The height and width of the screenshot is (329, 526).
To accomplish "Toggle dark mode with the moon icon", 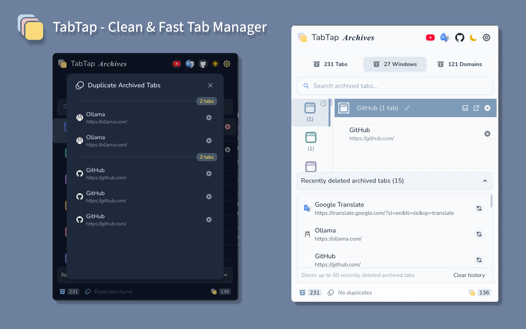I will point(473,37).
